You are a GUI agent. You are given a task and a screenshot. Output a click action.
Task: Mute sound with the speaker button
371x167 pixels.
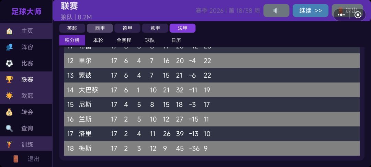click(276, 11)
